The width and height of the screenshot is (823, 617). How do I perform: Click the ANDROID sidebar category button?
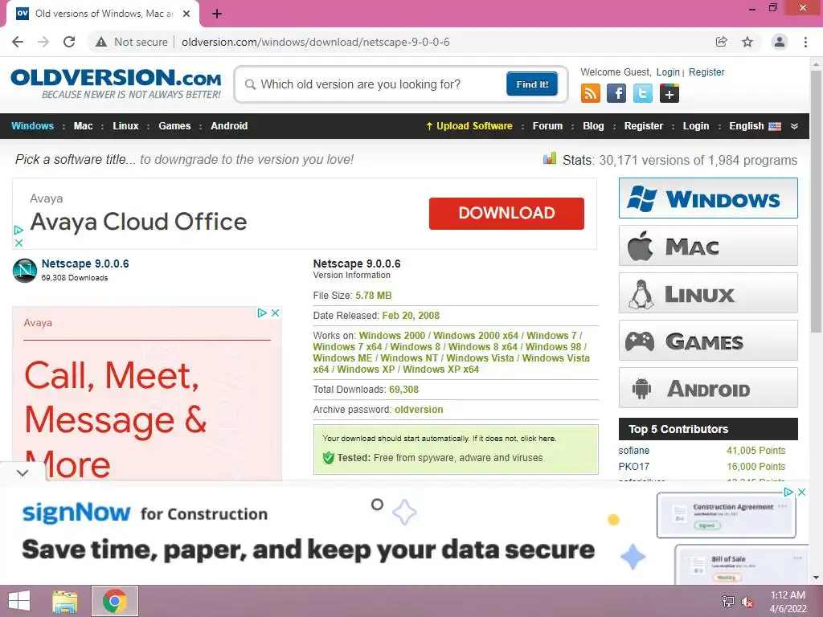click(x=708, y=388)
